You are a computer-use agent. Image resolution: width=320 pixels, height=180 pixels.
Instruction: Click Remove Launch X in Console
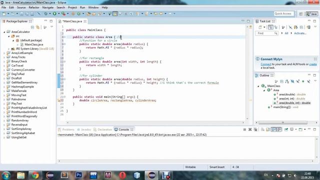coord(250,129)
